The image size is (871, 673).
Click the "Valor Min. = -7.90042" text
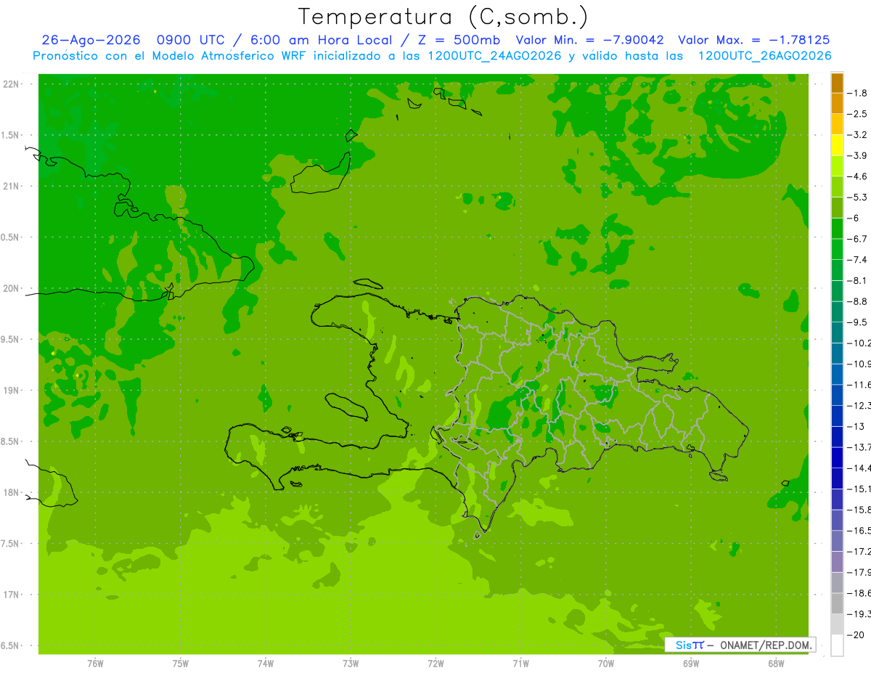click(x=589, y=40)
